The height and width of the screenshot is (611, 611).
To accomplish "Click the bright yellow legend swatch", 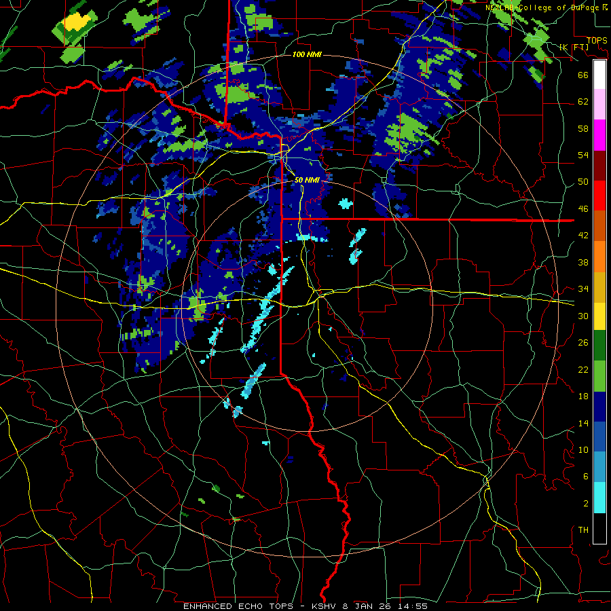I will tap(599, 316).
